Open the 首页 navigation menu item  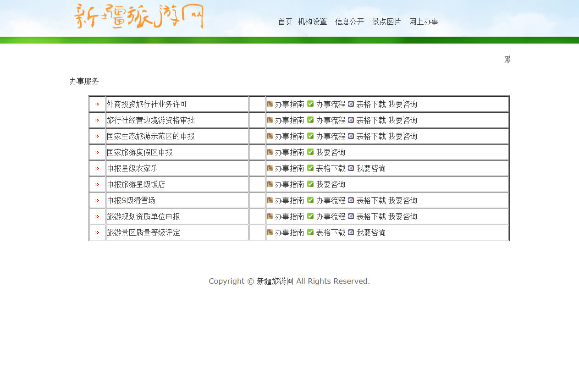tap(285, 22)
